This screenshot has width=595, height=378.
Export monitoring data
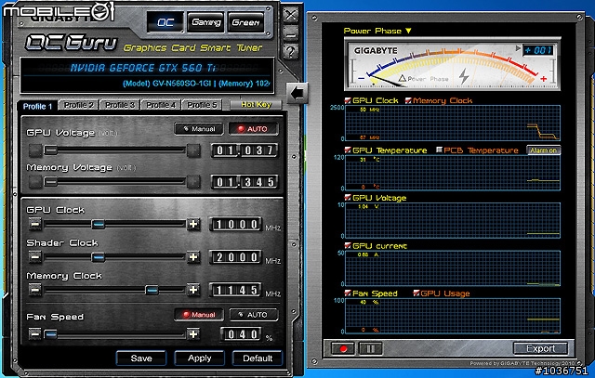[x=540, y=348]
